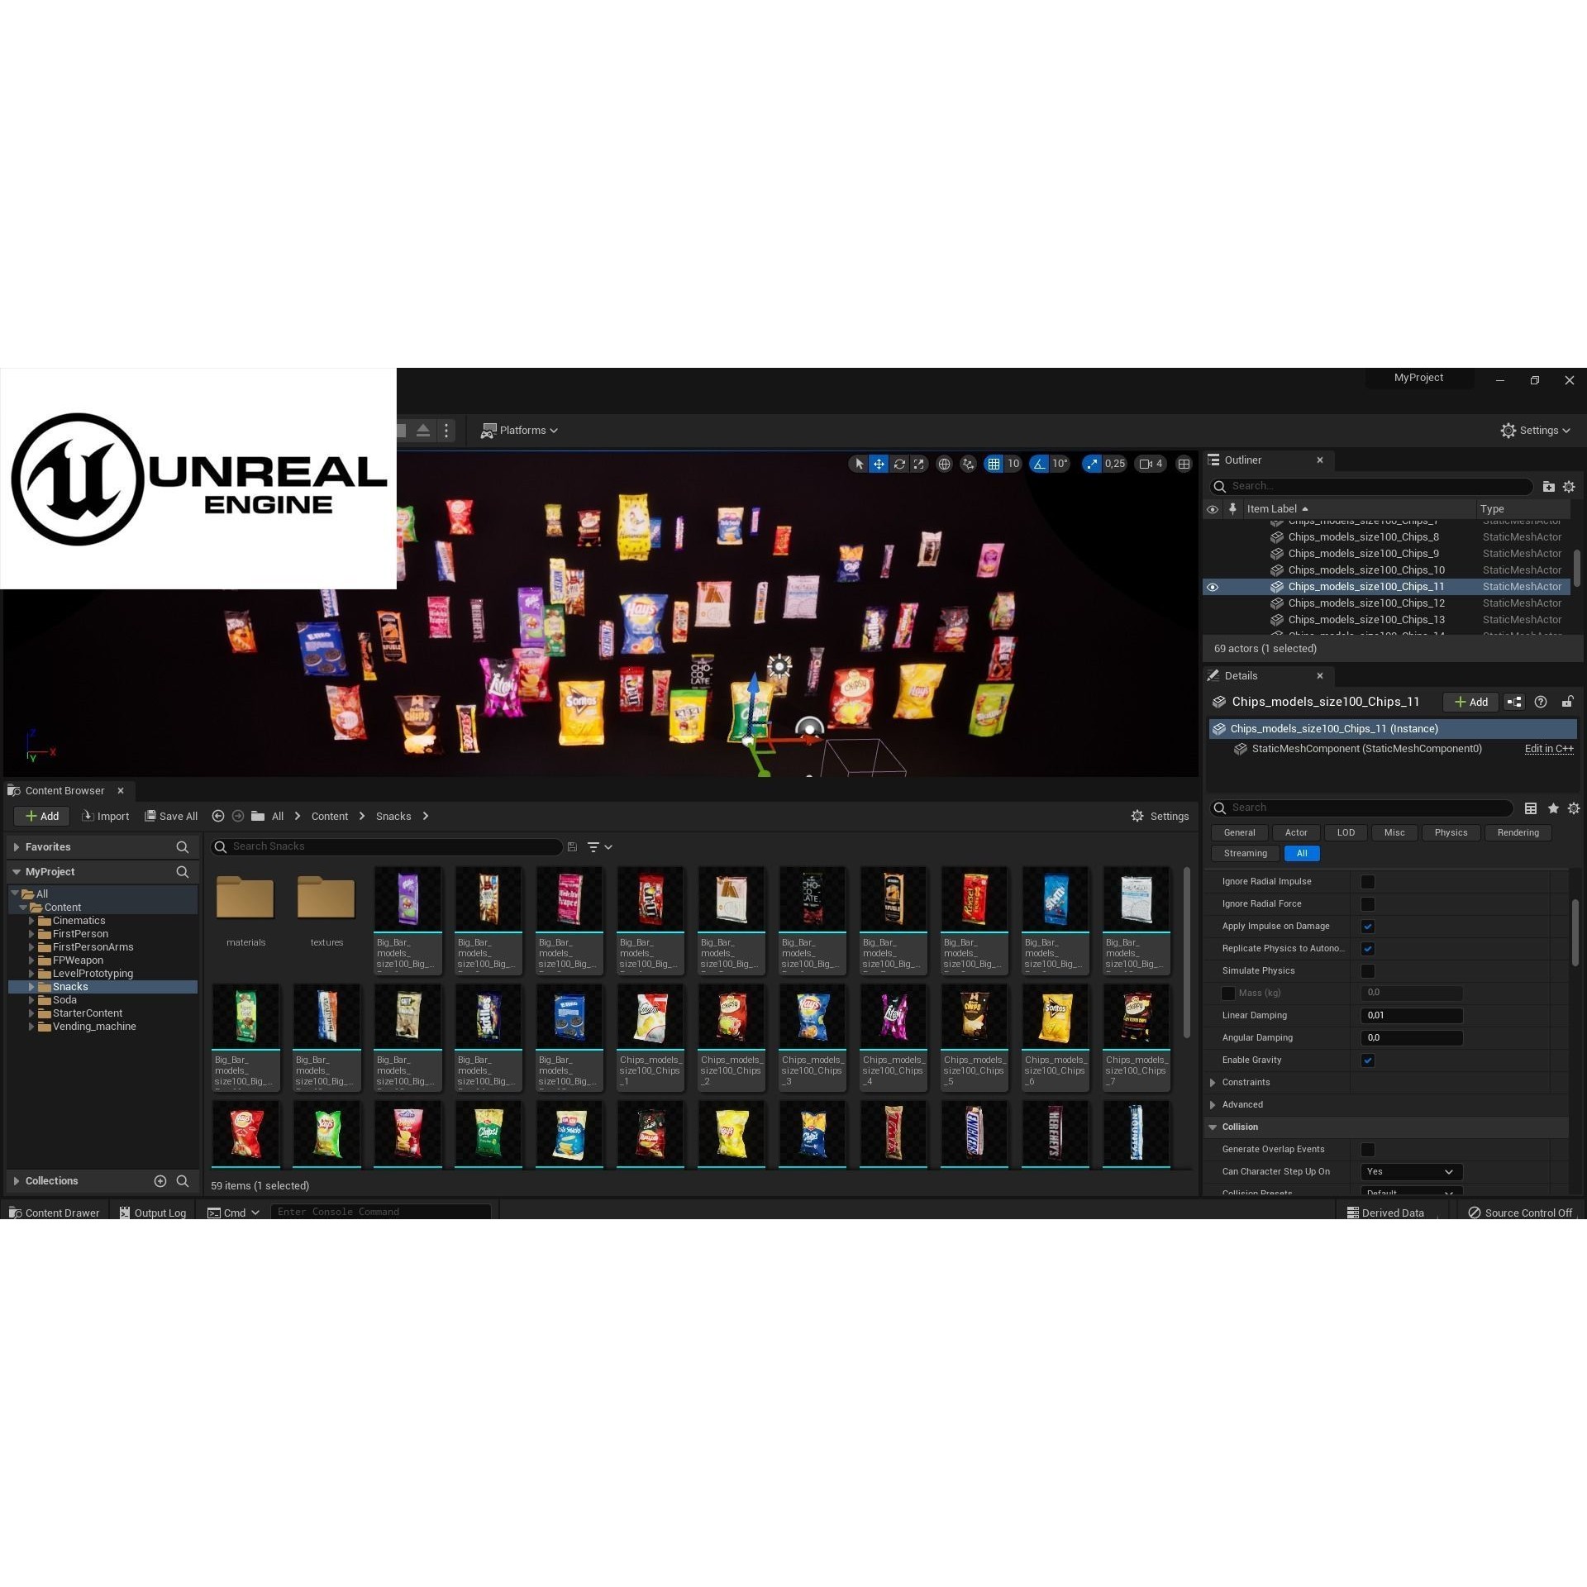1587x1587 pixels.
Task: Show only favorite properties star
Action: [x=1553, y=808]
